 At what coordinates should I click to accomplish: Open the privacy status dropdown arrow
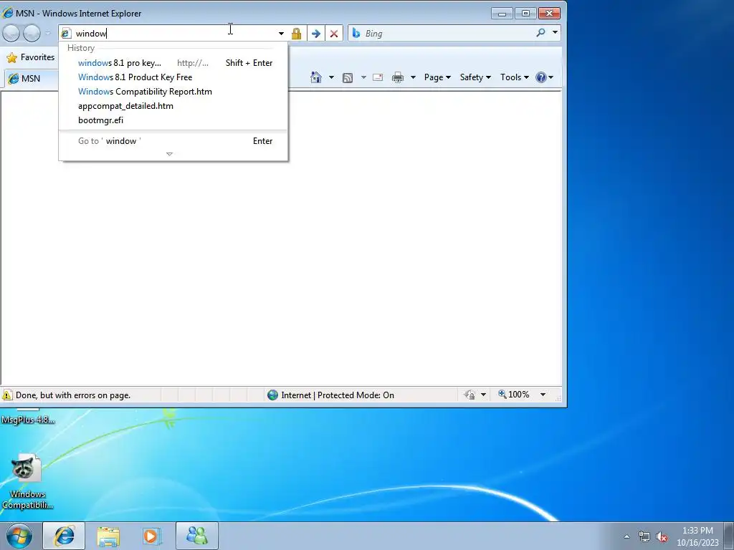483,395
